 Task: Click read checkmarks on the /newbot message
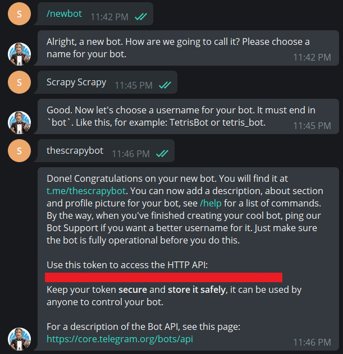click(x=141, y=17)
